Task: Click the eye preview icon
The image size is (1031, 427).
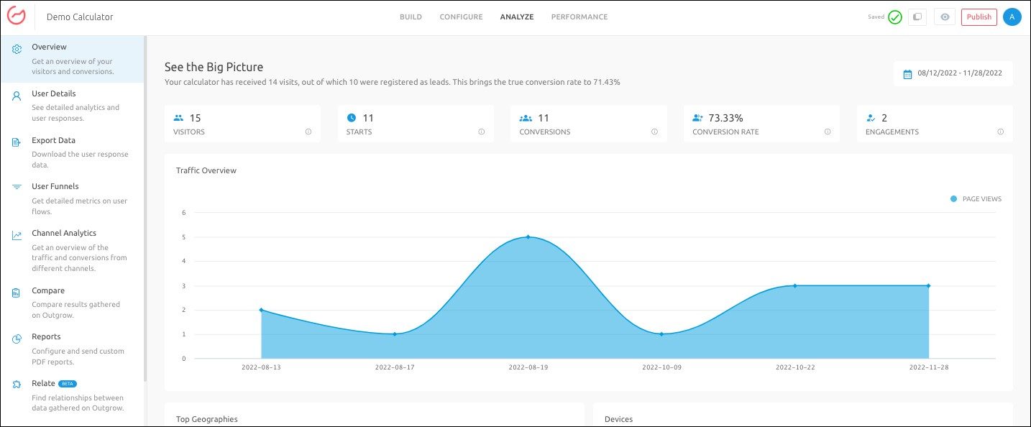Action: click(x=945, y=17)
